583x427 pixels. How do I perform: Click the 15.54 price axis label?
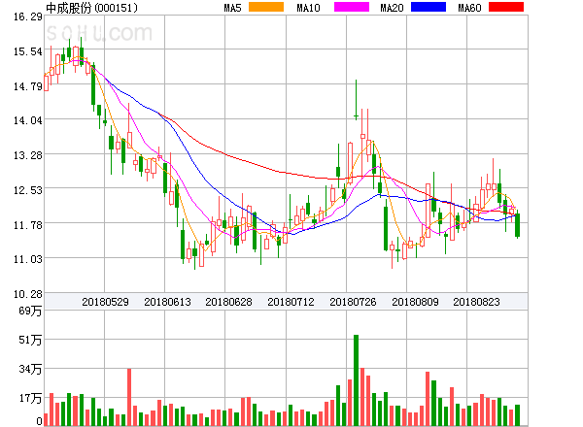(28, 51)
